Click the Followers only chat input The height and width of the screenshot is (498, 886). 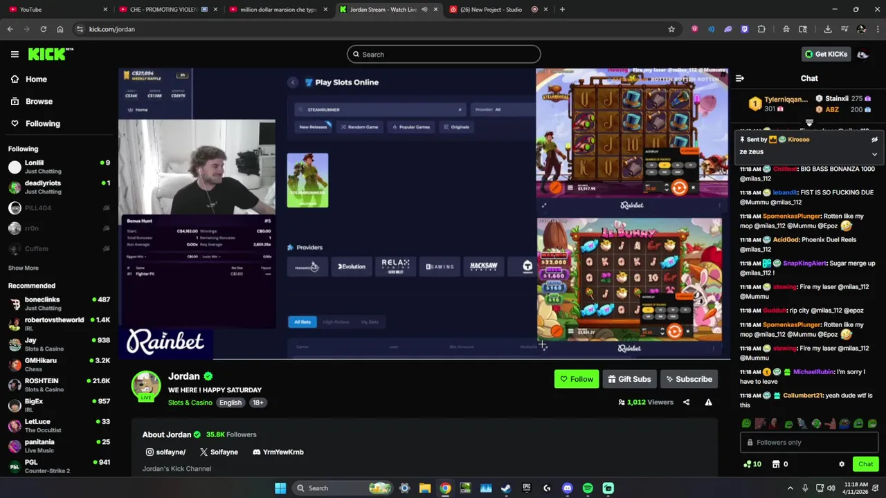(808, 443)
